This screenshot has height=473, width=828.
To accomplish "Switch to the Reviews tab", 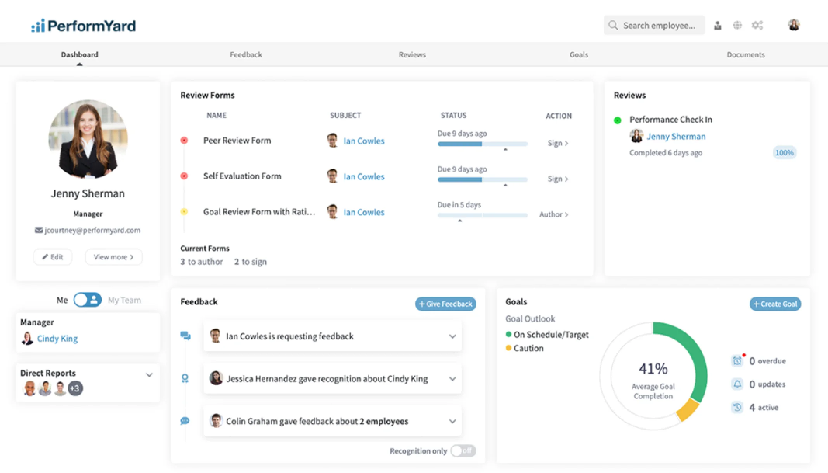I will [412, 54].
